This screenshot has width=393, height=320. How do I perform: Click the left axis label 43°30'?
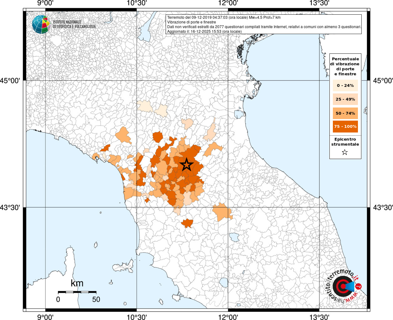10,207
